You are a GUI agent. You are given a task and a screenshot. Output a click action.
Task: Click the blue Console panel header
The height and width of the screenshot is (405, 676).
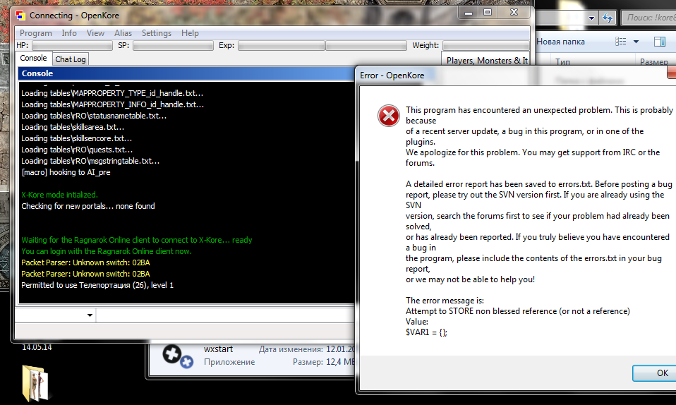click(x=186, y=73)
